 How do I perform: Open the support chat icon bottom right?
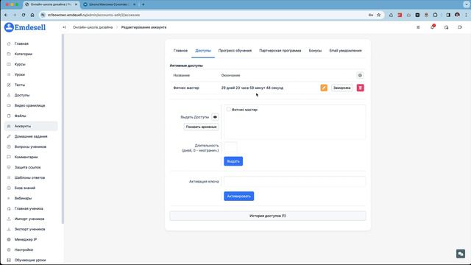461,253
